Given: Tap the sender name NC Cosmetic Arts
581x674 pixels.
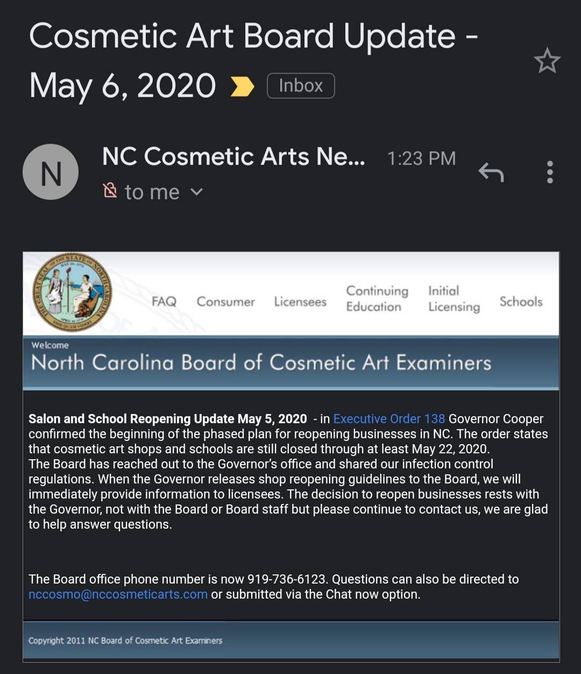Looking at the screenshot, I should (233, 157).
